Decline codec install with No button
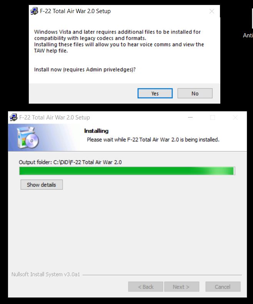Screen dimensions: 253x304 pyautogui.click(x=195, y=93)
